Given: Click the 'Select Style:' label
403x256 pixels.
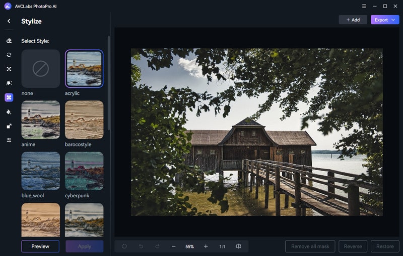Looking at the screenshot, I should (35, 41).
